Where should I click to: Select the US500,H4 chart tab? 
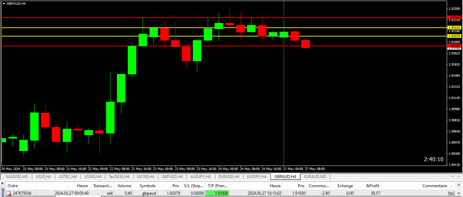93,176
